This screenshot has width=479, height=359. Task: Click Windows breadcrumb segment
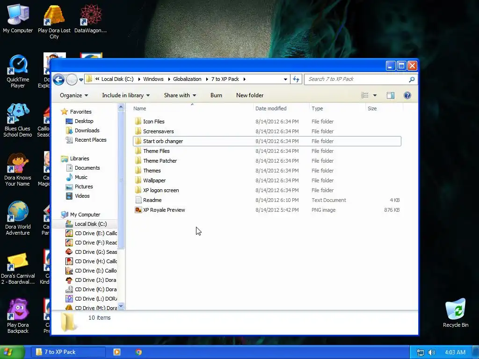153,79
